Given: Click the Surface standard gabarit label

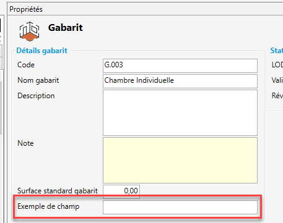Looking at the screenshot, I should pos(58,191).
